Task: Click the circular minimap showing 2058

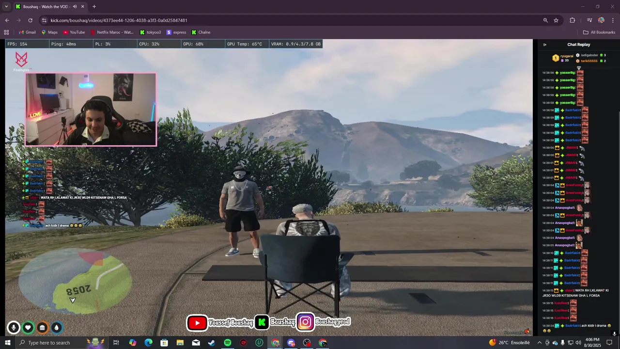Action: pyautogui.click(x=75, y=281)
